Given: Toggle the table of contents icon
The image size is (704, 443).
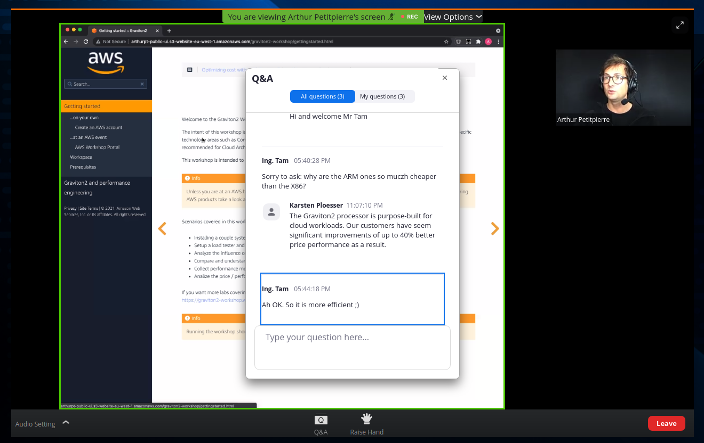Looking at the screenshot, I should click(x=189, y=70).
